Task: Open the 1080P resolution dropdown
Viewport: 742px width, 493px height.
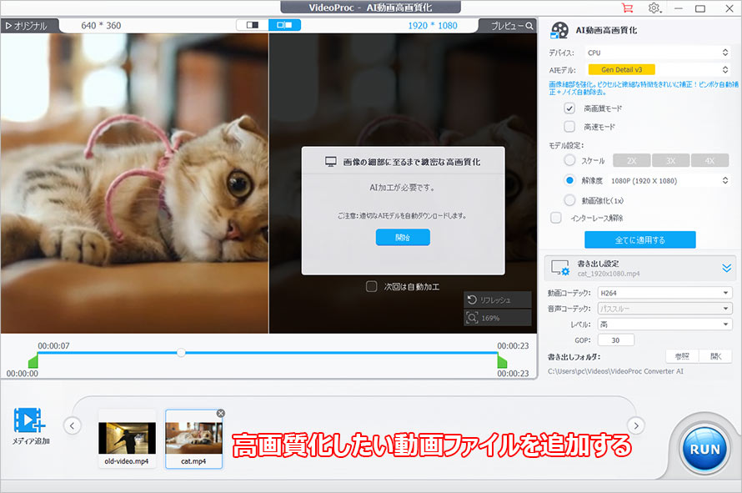Action: pyautogui.click(x=669, y=180)
